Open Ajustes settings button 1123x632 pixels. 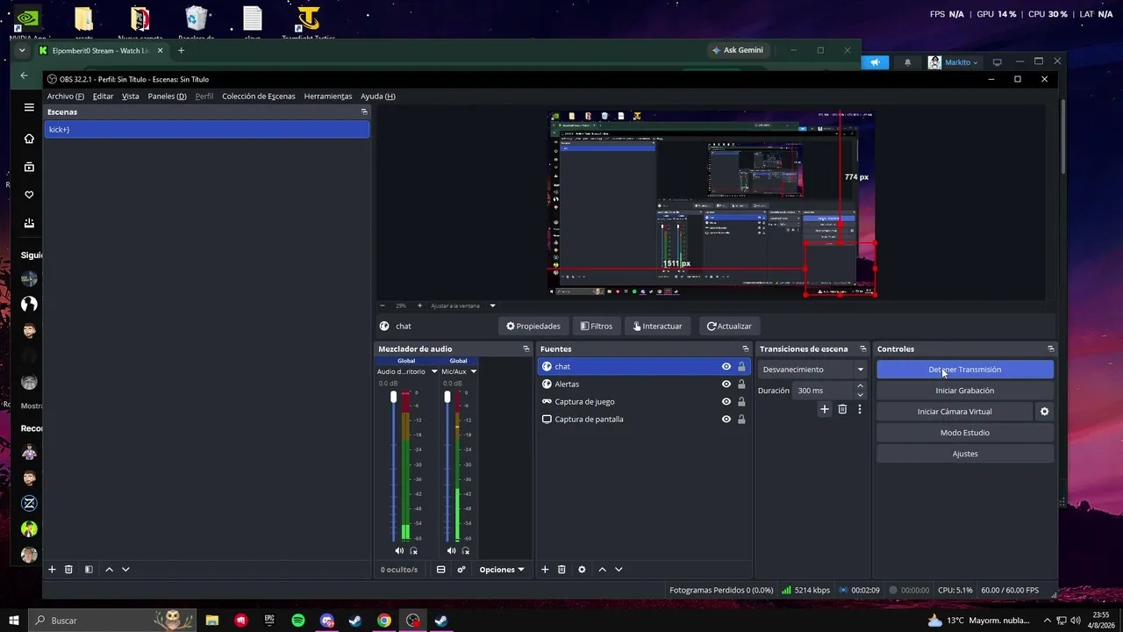click(965, 454)
